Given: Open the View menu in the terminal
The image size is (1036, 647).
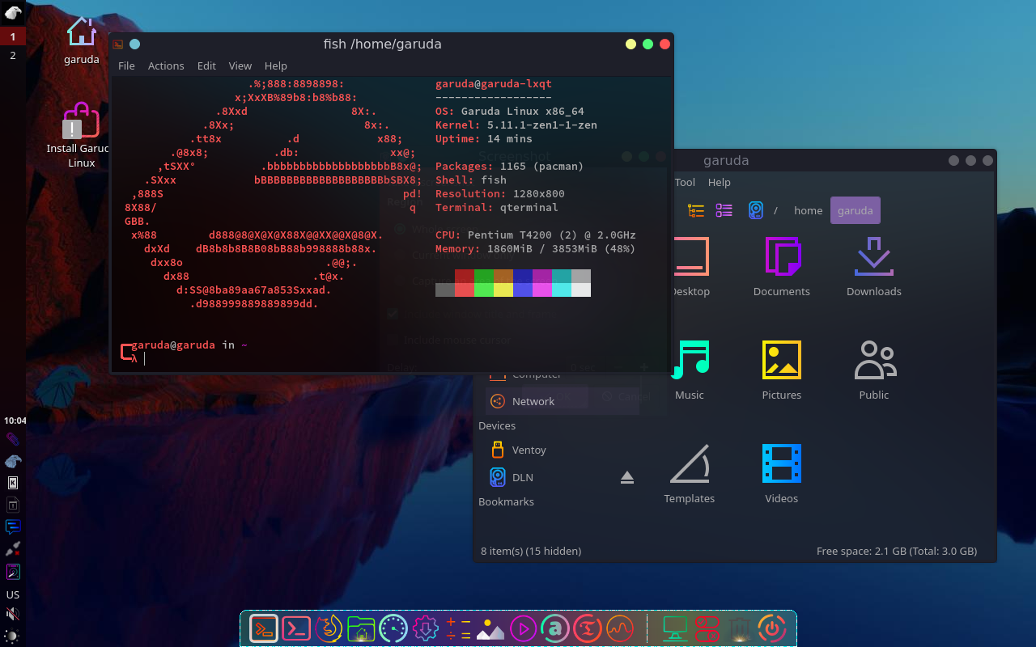Looking at the screenshot, I should (240, 66).
